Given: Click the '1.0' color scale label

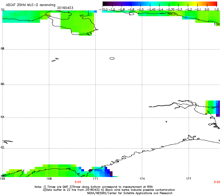Looking at the screenshot, I should coord(217,10).
